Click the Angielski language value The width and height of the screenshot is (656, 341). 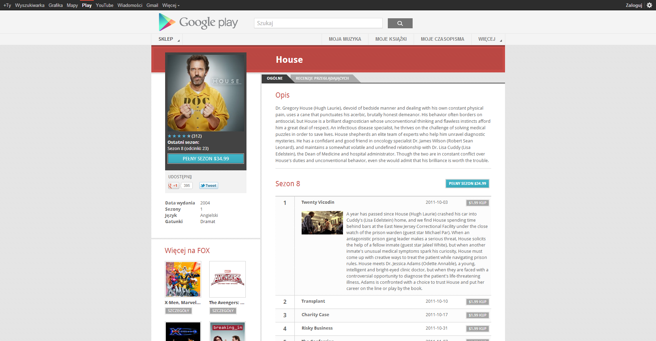(209, 215)
